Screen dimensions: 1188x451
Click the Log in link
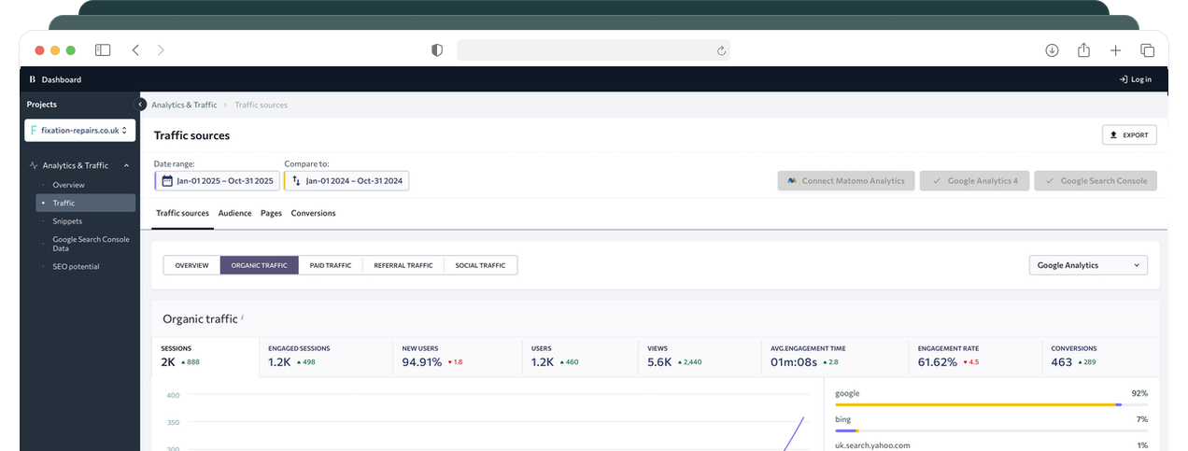1135,79
